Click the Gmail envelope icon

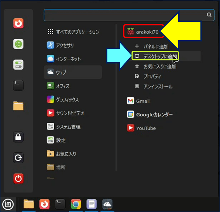tap(131, 101)
